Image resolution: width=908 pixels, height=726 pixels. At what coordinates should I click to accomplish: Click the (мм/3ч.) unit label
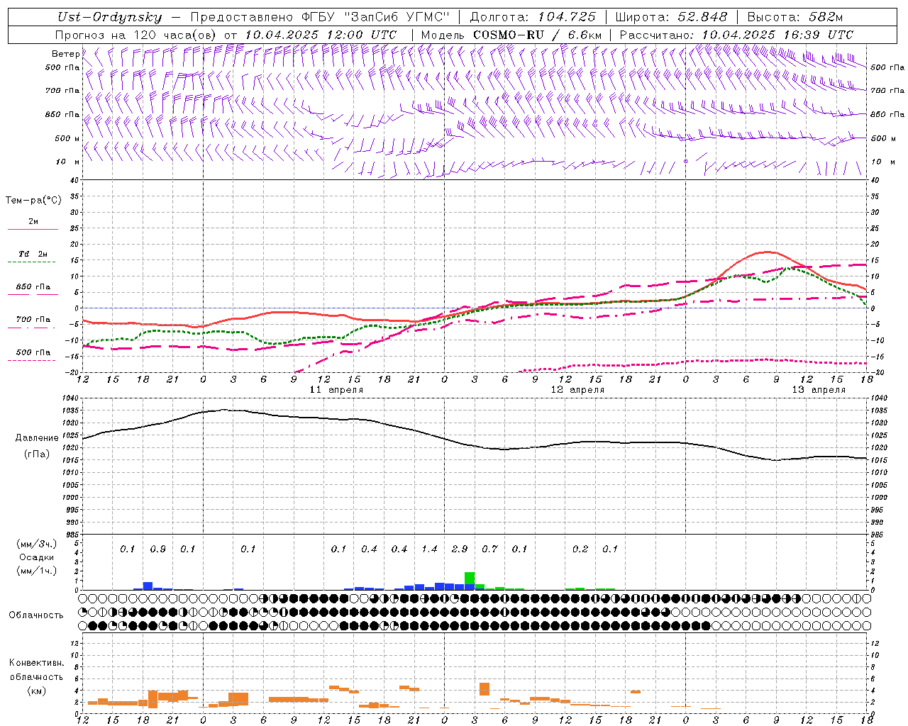pyautogui.click(x=37, y=544)
